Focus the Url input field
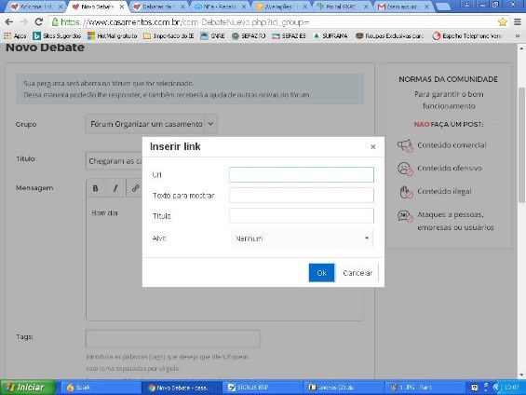The image size is (526, 395). click(302, 174)
